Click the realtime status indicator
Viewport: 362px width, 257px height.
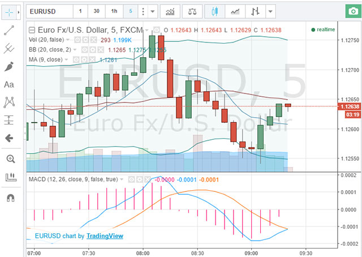click(323, 29)
